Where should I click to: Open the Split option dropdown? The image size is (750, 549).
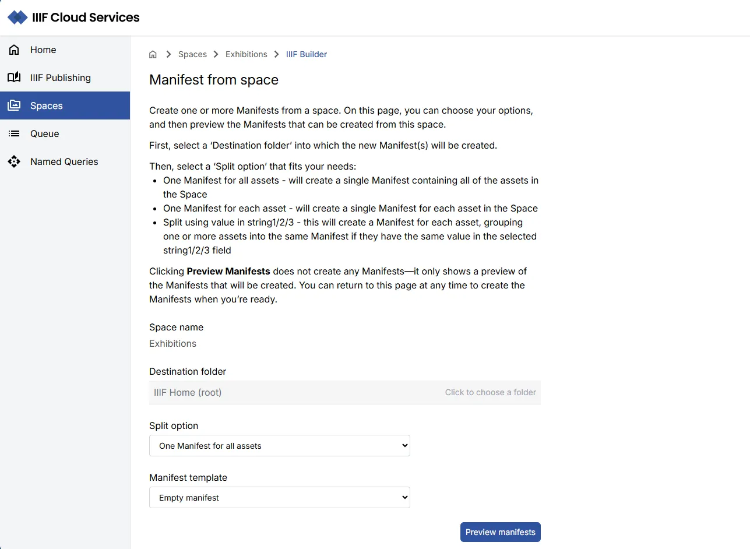280,446
